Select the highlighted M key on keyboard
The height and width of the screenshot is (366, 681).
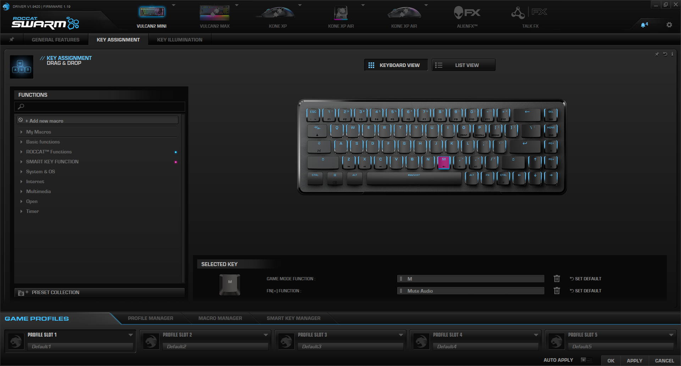pyautogui.click(x=444, y=162)
